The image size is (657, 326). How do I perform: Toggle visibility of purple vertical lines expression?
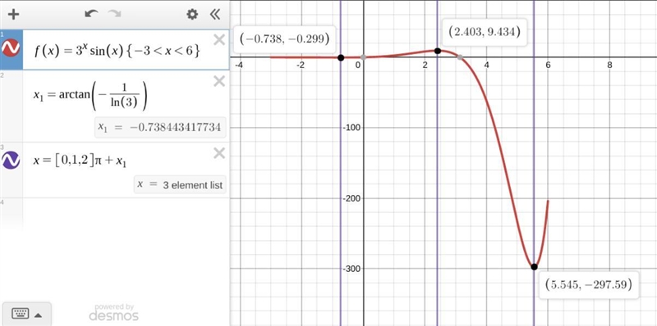11,160
